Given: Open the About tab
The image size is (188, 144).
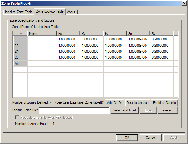Looking at the screenshot, I should point(71,12).
